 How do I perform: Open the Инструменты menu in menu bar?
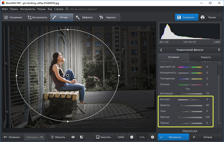(x=28, y=9)
